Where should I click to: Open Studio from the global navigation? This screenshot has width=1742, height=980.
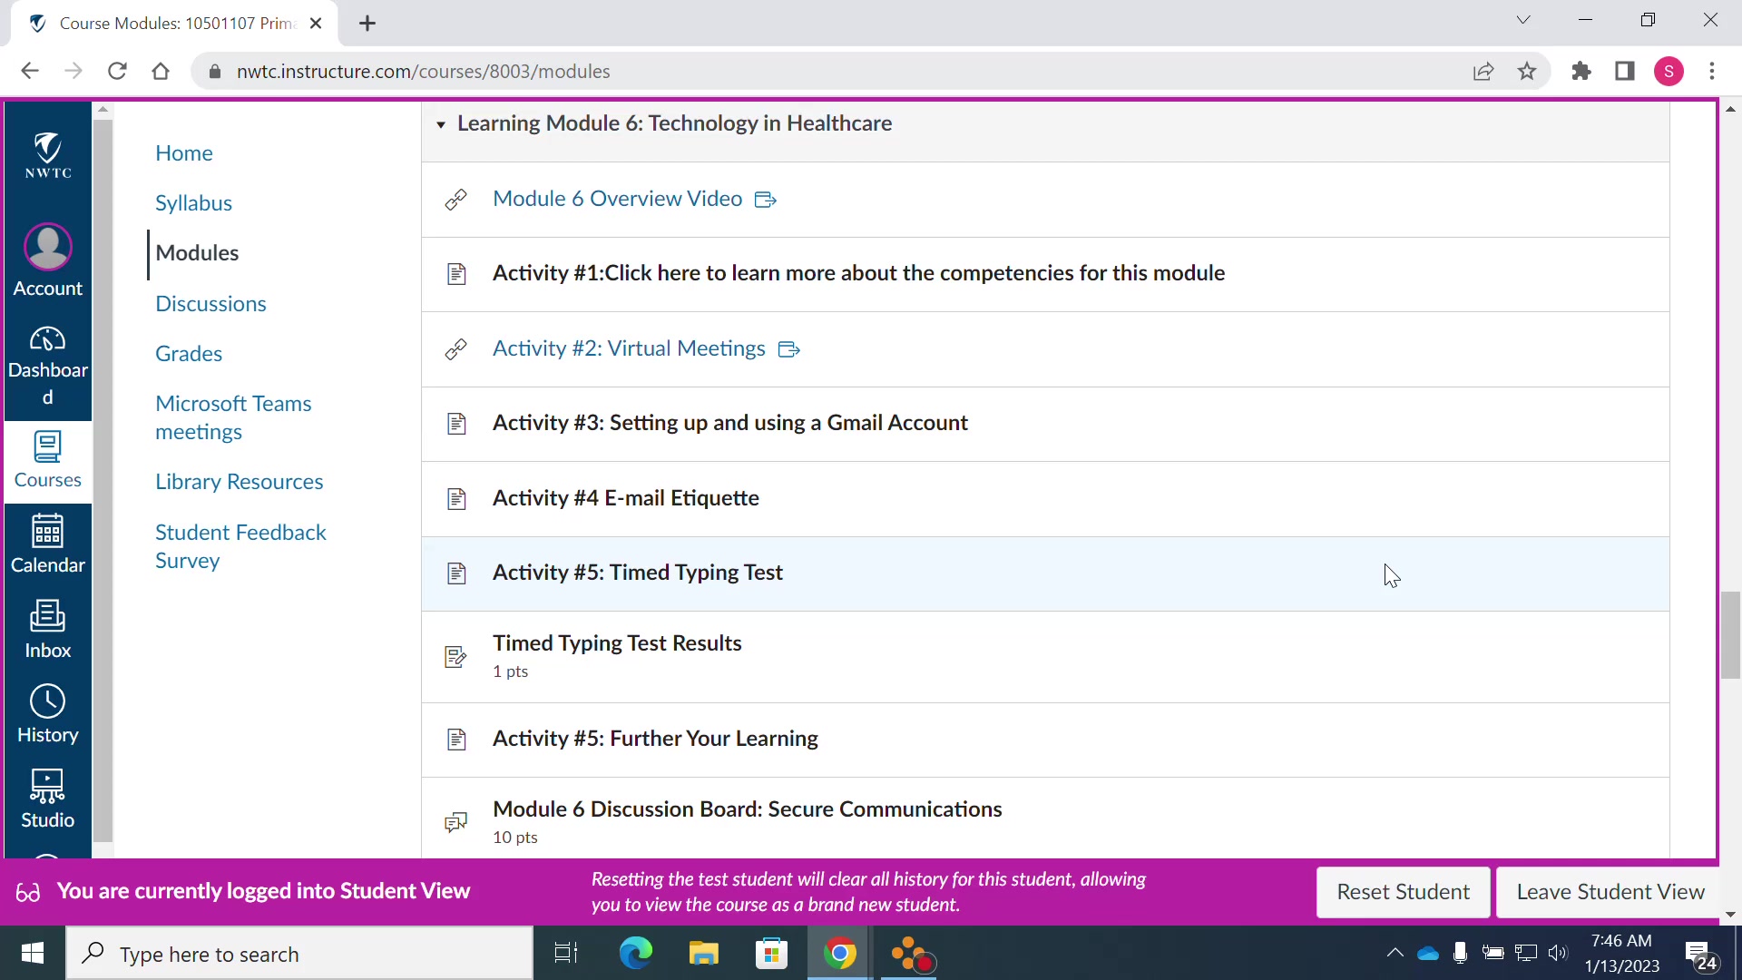pos(48,799)
